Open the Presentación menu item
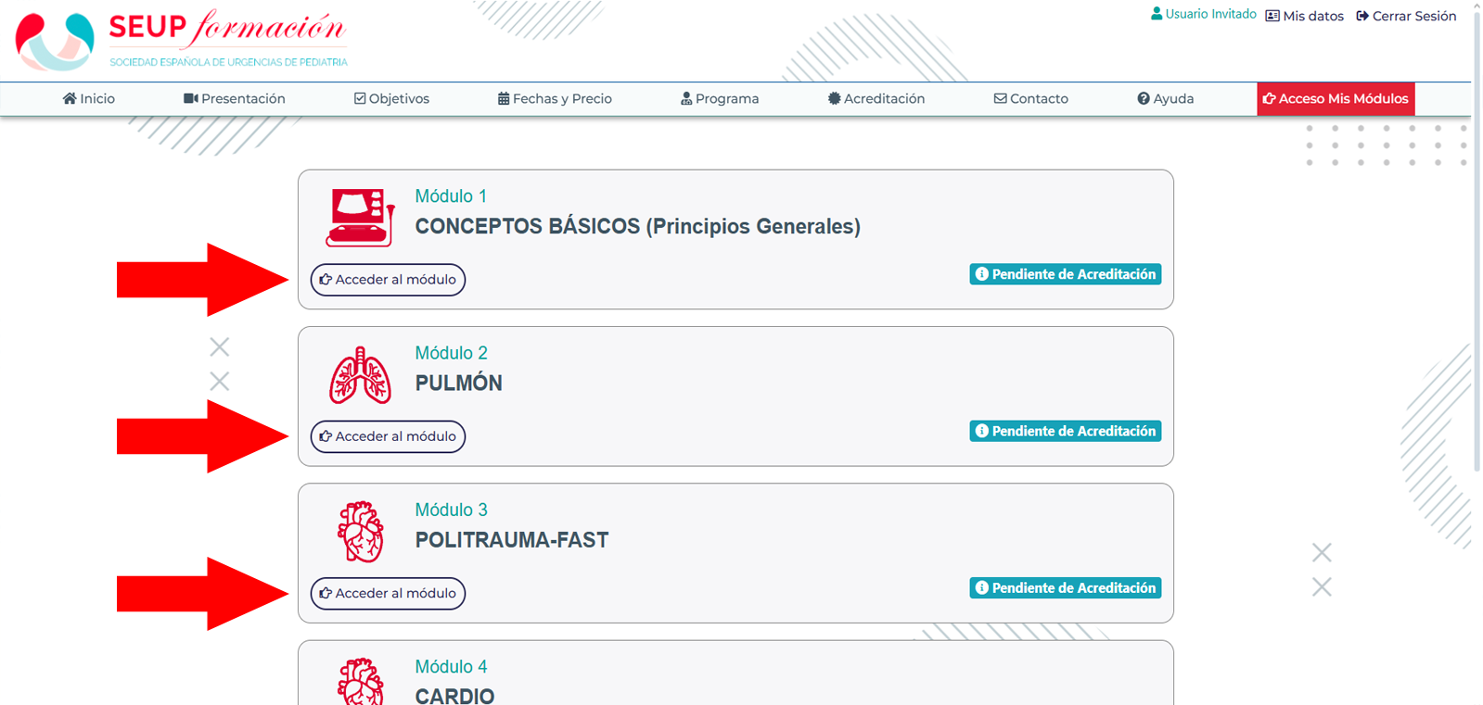Image resolution: width=1483 pixels, height=705 pixels. click(x=235, y=98)
